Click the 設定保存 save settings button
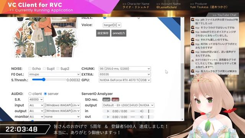245x138 pixels. coord(103,33)
